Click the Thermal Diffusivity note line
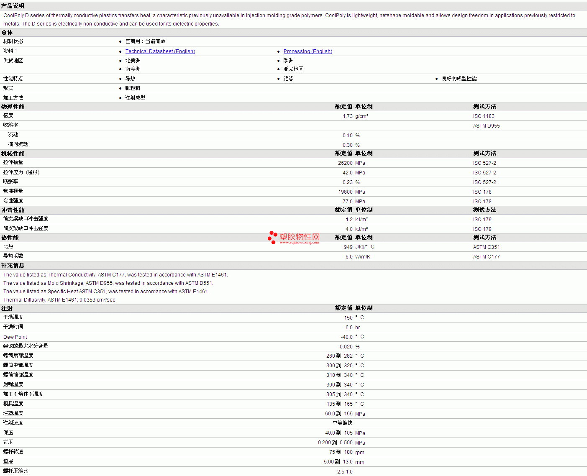 59,300
